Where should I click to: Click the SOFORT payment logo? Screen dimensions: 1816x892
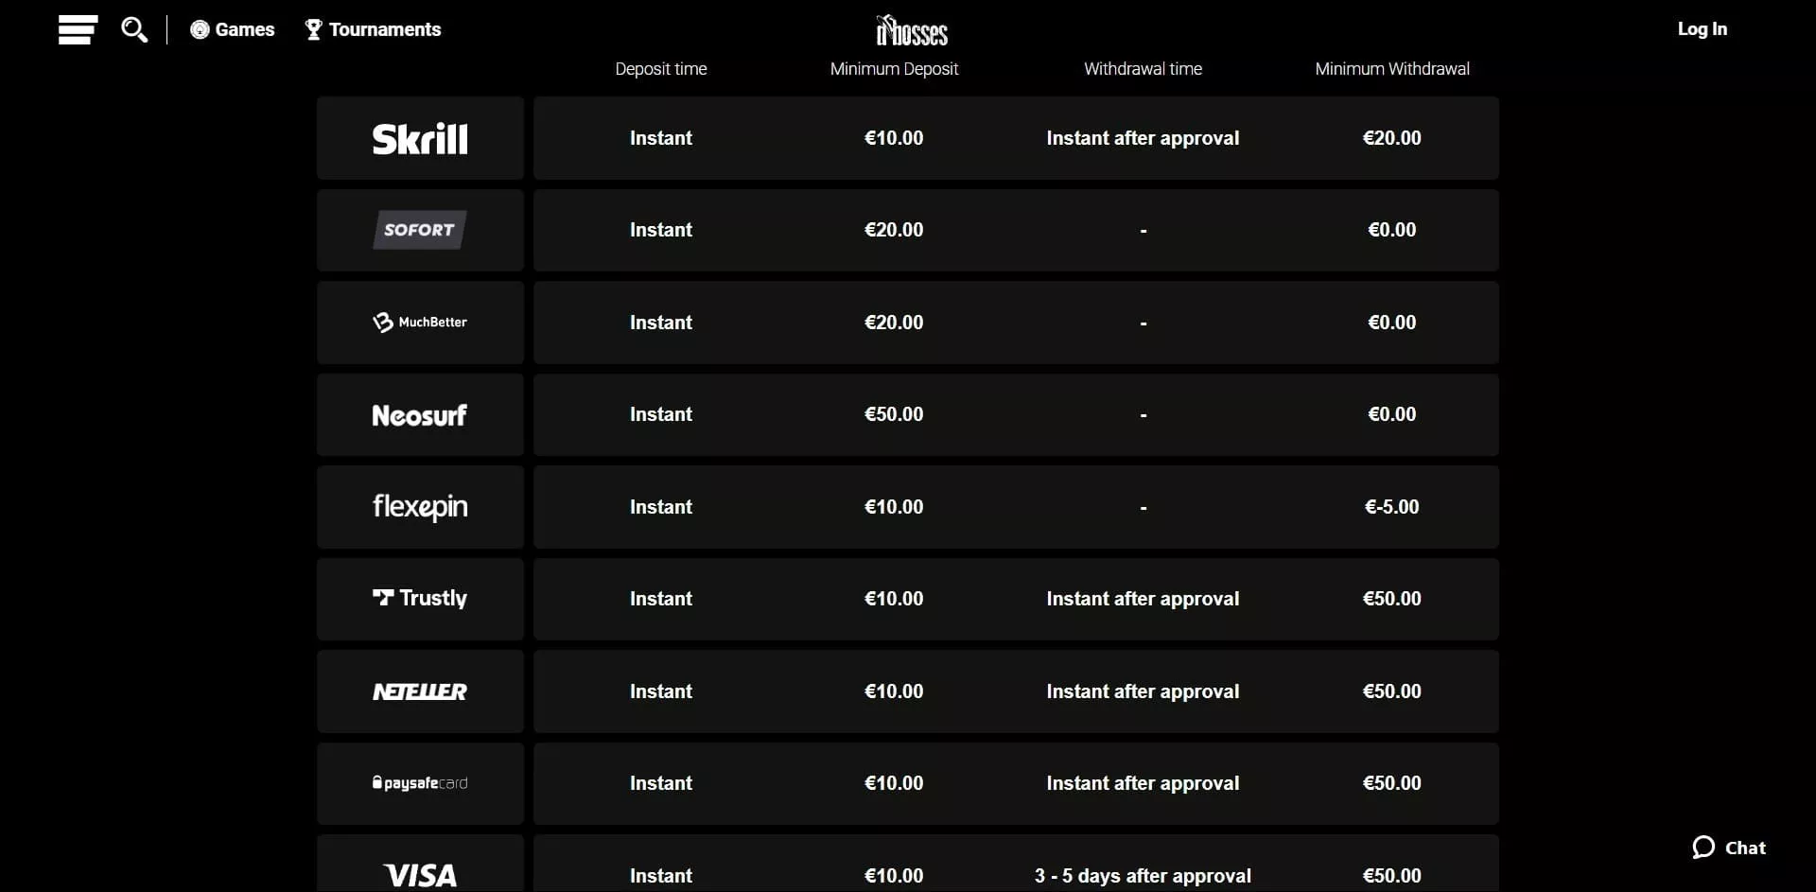pos(420,230)
